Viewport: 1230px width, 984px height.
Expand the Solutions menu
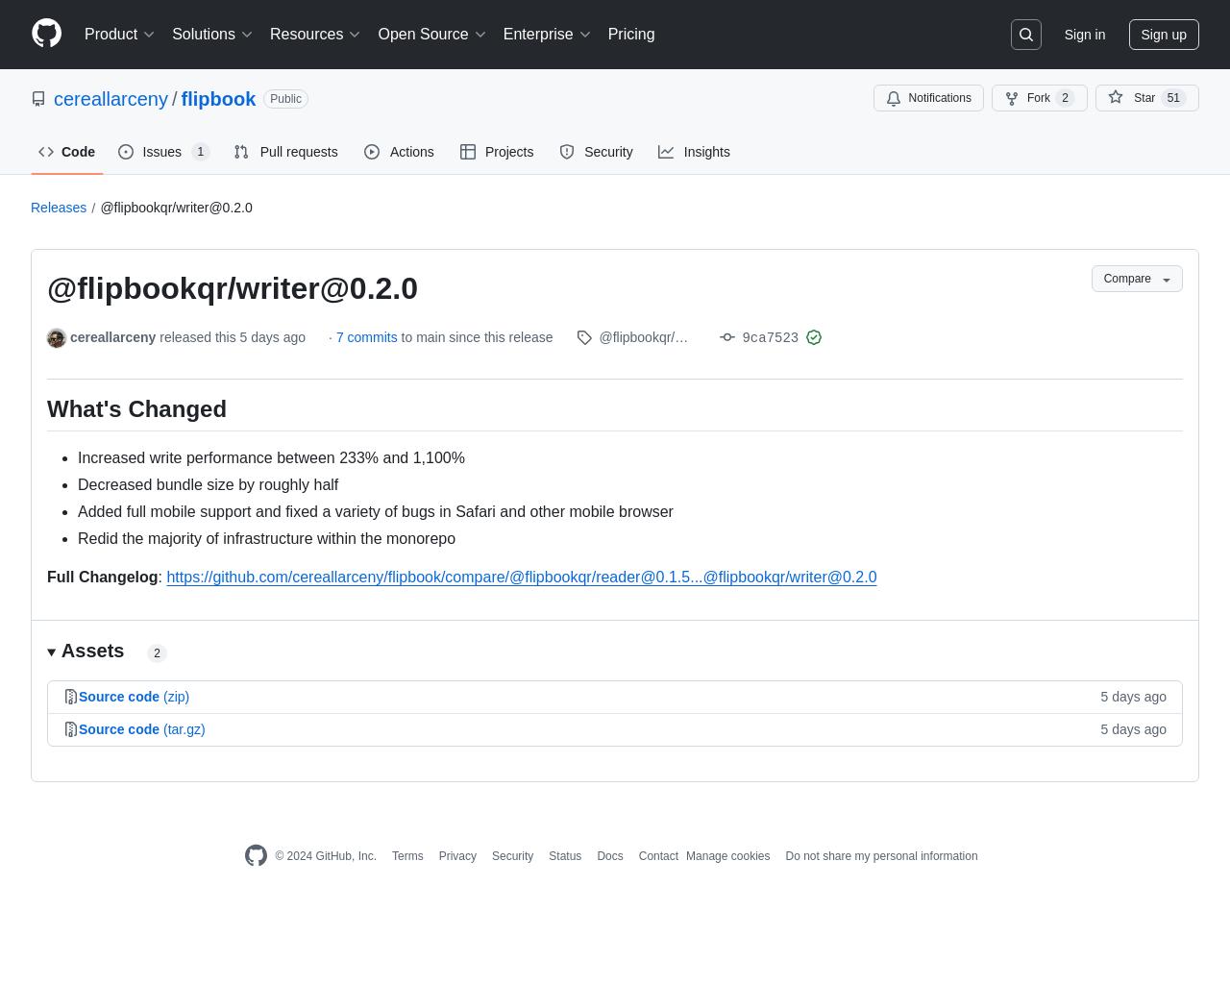(212, 35)
